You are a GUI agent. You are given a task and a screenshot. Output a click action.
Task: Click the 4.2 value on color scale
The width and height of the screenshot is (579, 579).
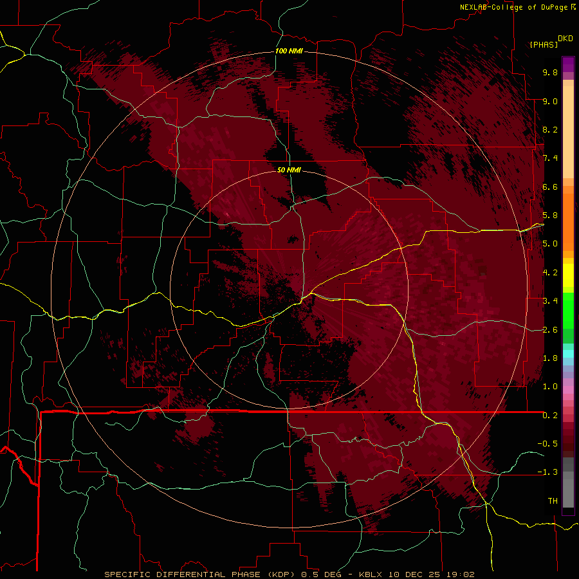click(550, 273)
